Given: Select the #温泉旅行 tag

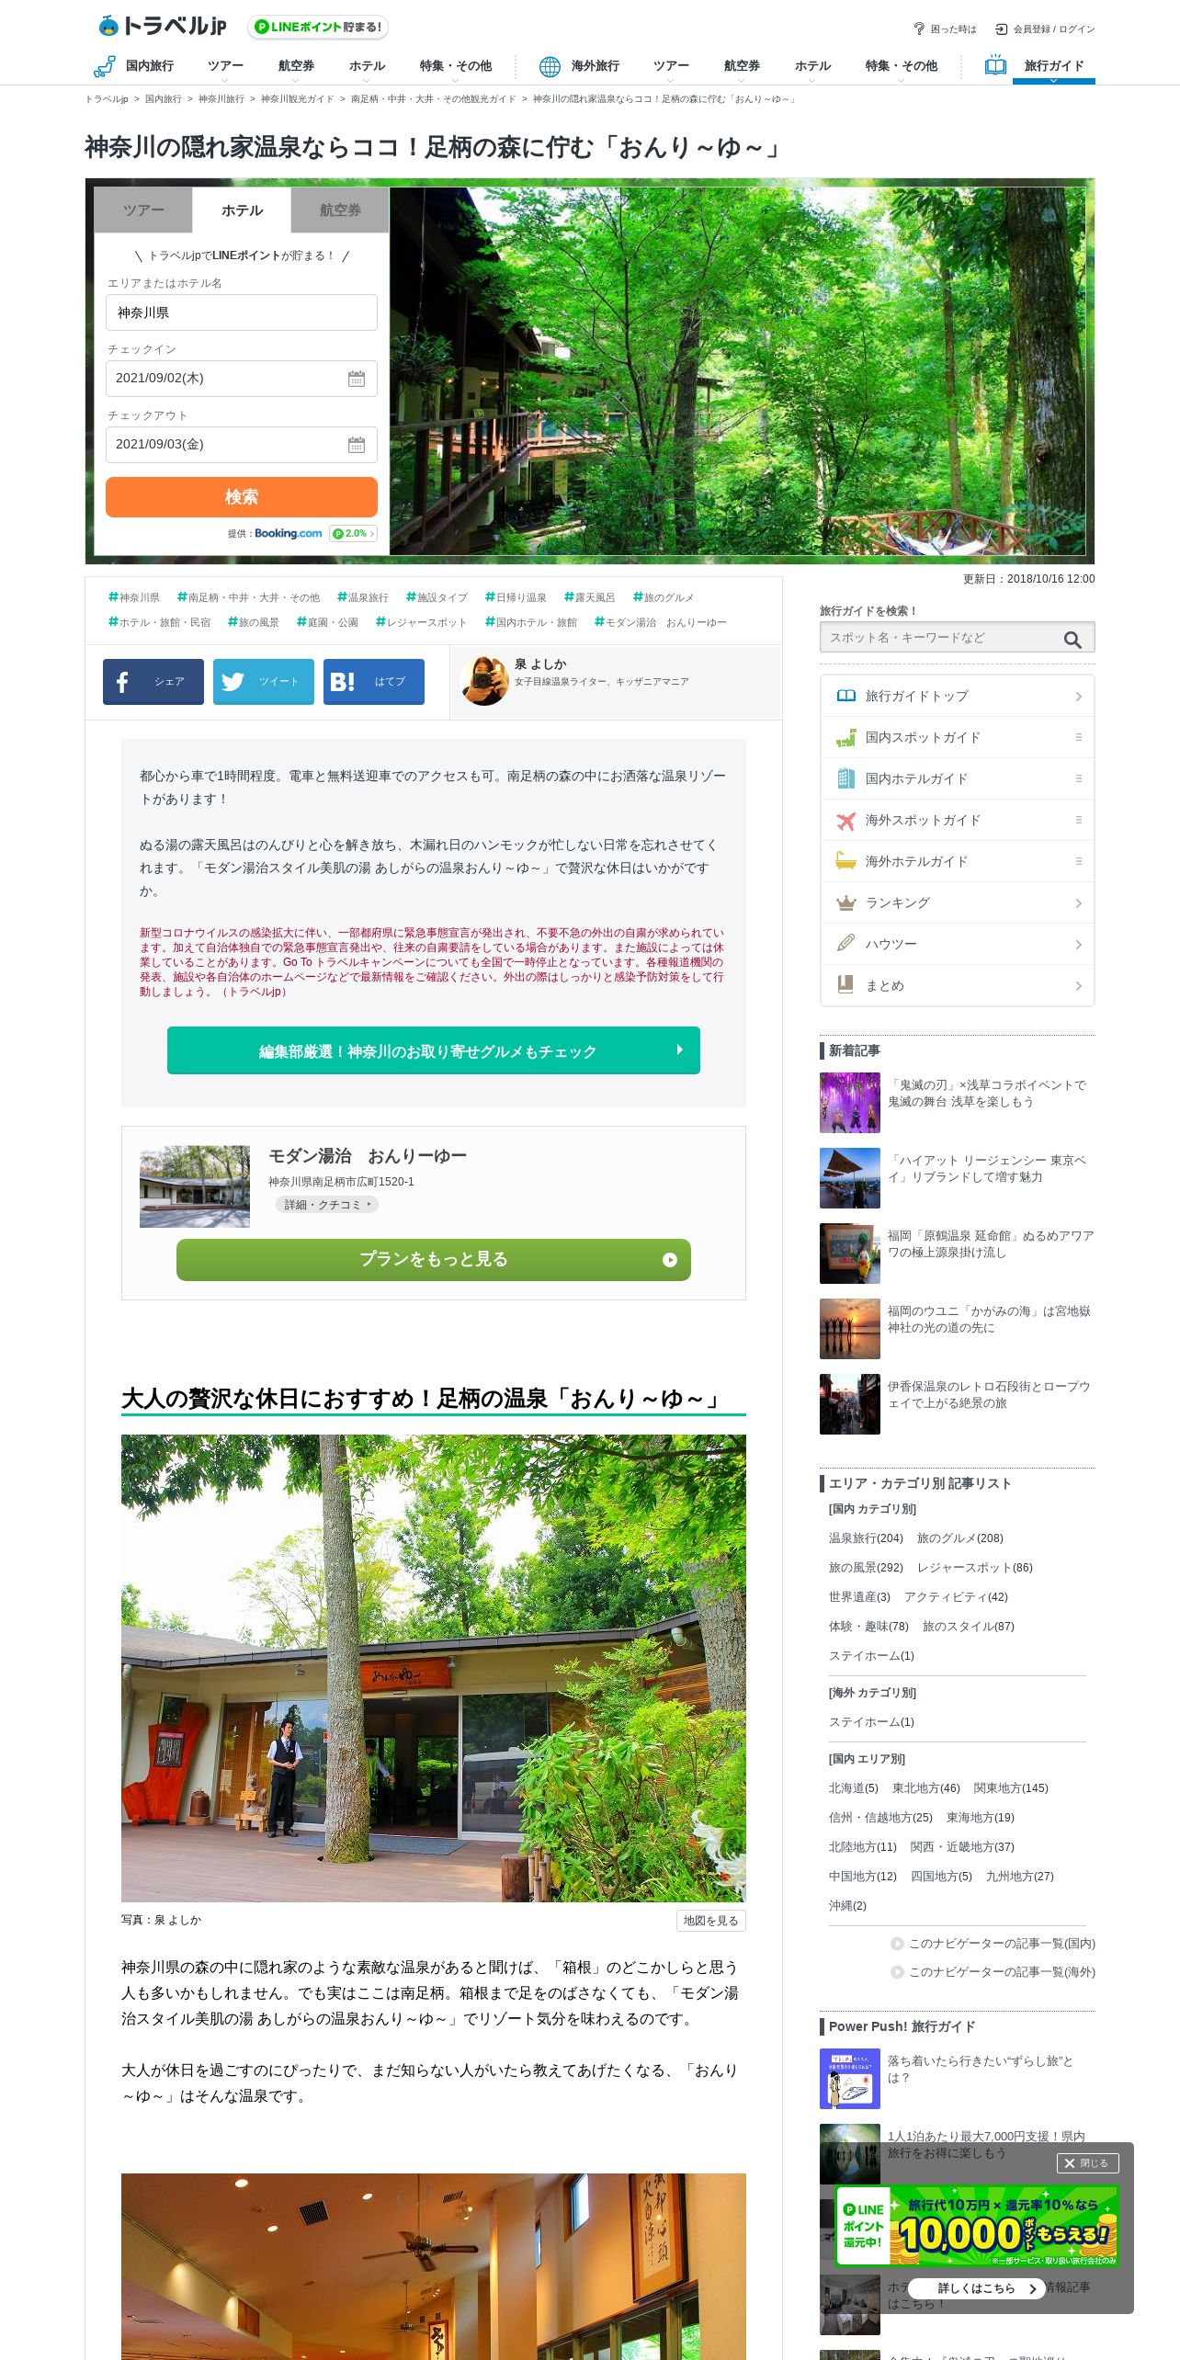Looking at the screenshot, I should [363, 597].
